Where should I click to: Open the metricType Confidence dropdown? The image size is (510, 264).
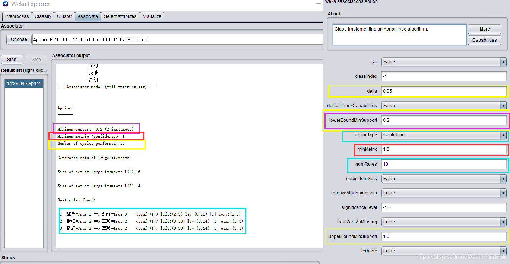444,135
